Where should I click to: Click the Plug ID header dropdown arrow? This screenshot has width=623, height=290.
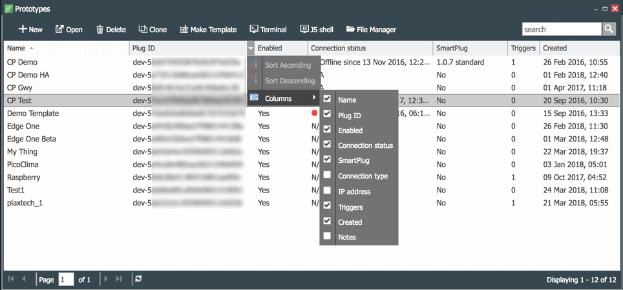(250, 48)
